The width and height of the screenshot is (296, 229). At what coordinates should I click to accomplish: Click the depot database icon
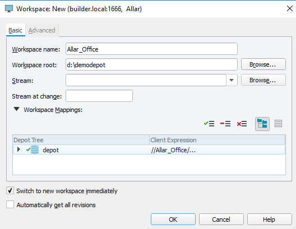(x=35, y=150)
